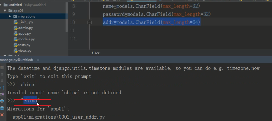Clear console with the trash icon
This screenshot has width=272, height=121.
(x=2, y=108)
